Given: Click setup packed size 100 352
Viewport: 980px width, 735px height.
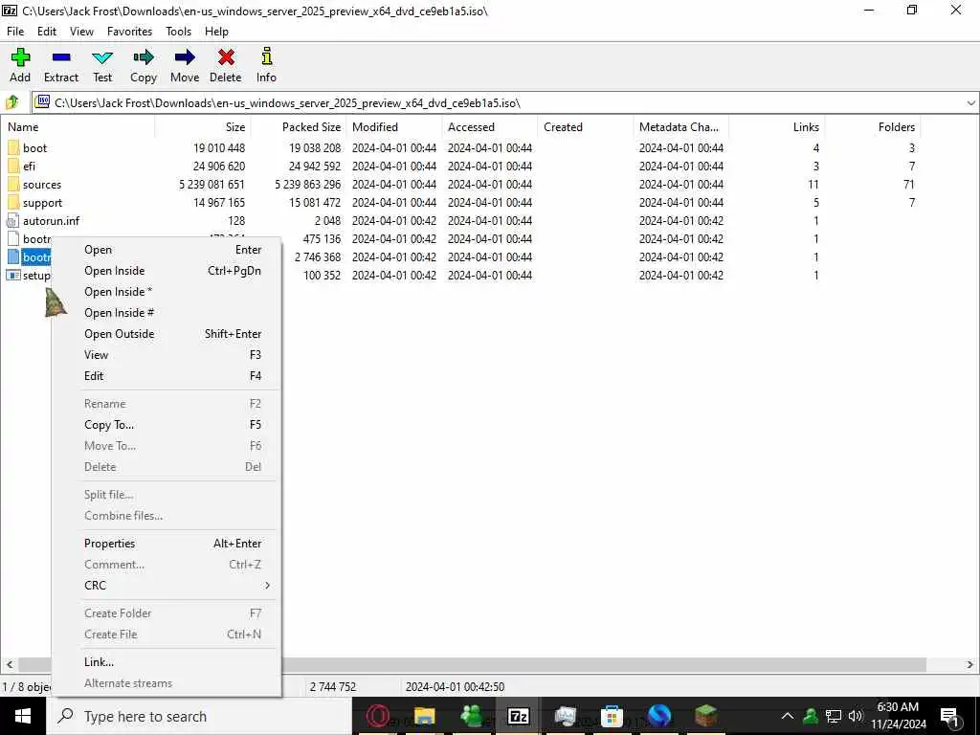Looking at the screenshot, I should click(322, 275).
